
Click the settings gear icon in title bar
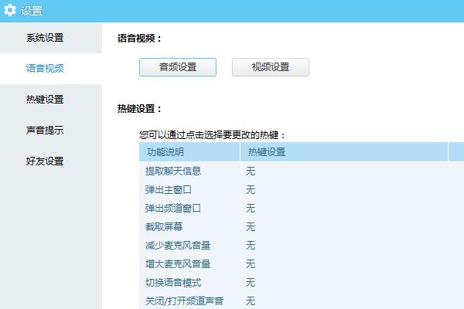[x=10, y=10]
